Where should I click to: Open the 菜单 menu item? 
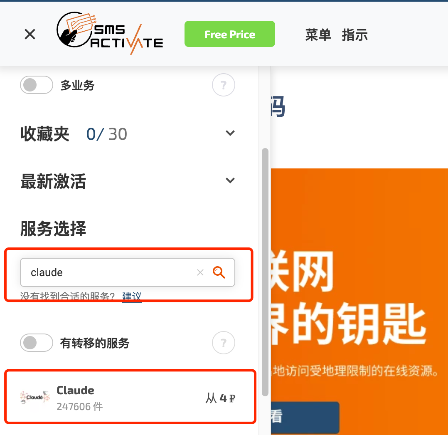pos(318,35)
